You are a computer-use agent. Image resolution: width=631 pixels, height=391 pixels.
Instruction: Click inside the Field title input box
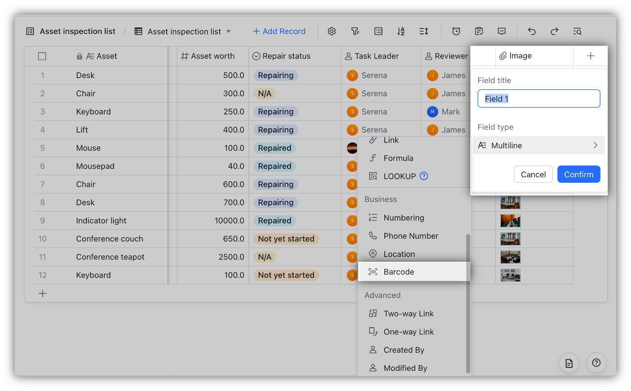[539, 98]
